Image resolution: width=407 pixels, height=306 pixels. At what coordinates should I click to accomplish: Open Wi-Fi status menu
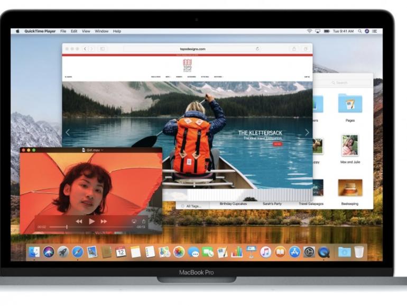(x=309, y=31)
